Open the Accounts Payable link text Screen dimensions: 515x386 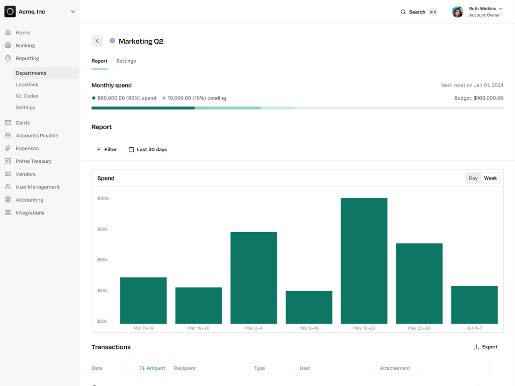point(37,135)
